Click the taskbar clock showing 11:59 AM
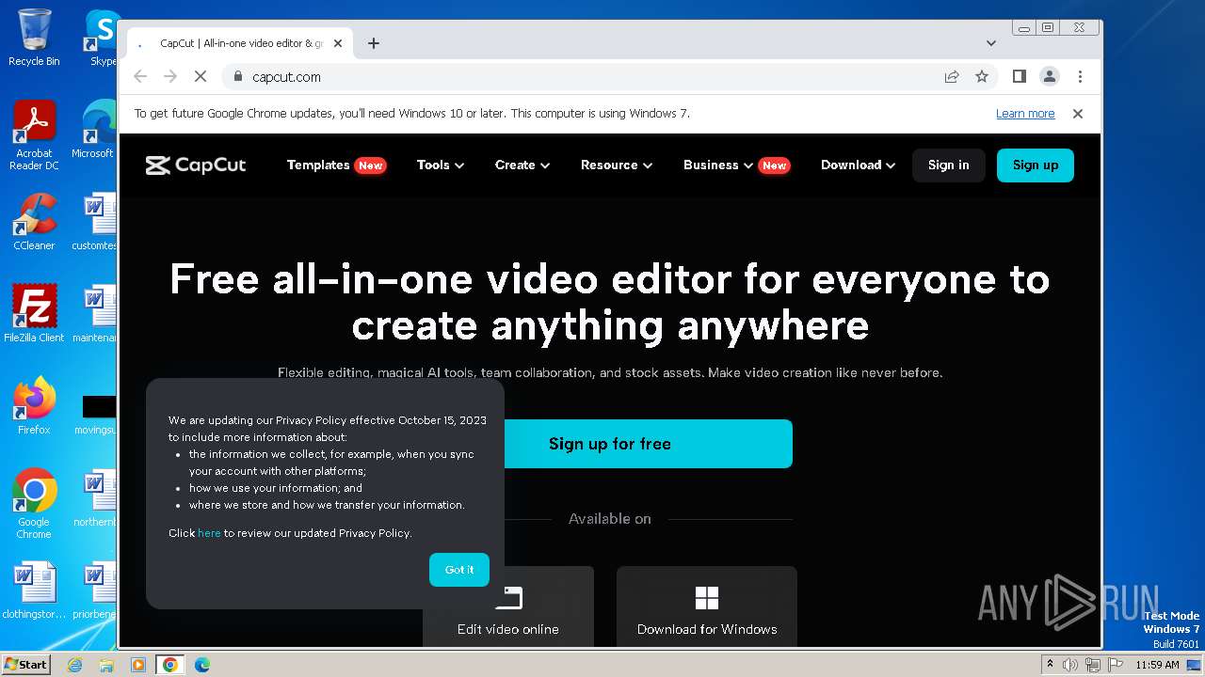Image resolution: width=1205 pixels, height=677 pixels. 1157,665
